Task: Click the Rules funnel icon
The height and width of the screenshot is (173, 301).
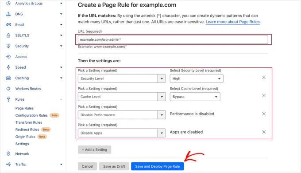Action: click(8, 99)
